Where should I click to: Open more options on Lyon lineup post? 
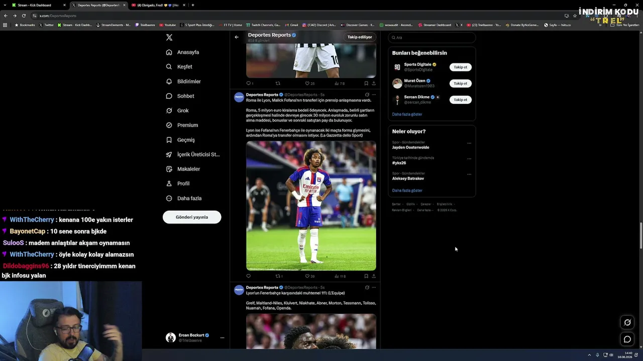[374, 287]
